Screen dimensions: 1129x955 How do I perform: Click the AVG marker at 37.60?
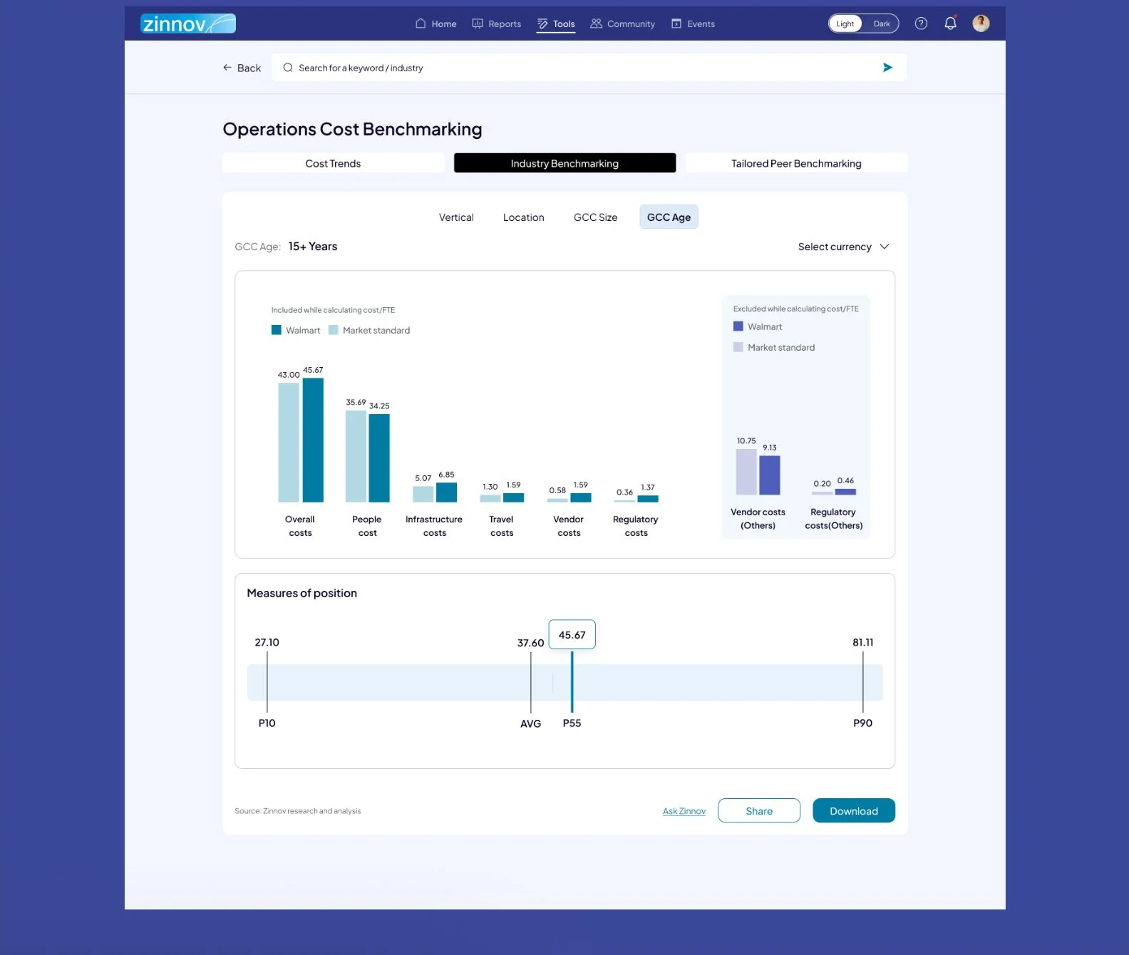(531, 682)
